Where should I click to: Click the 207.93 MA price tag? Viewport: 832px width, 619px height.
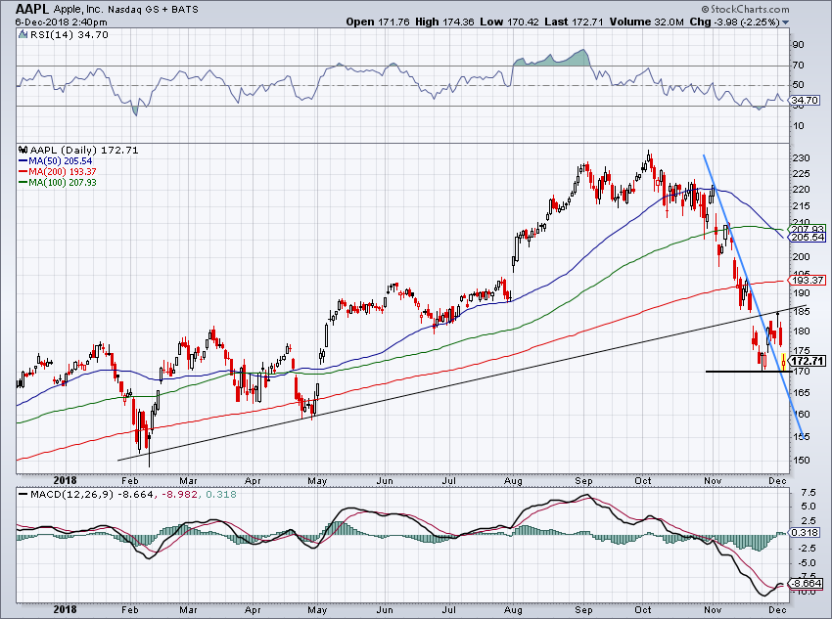pyautogui.click(x=808, y=229)
